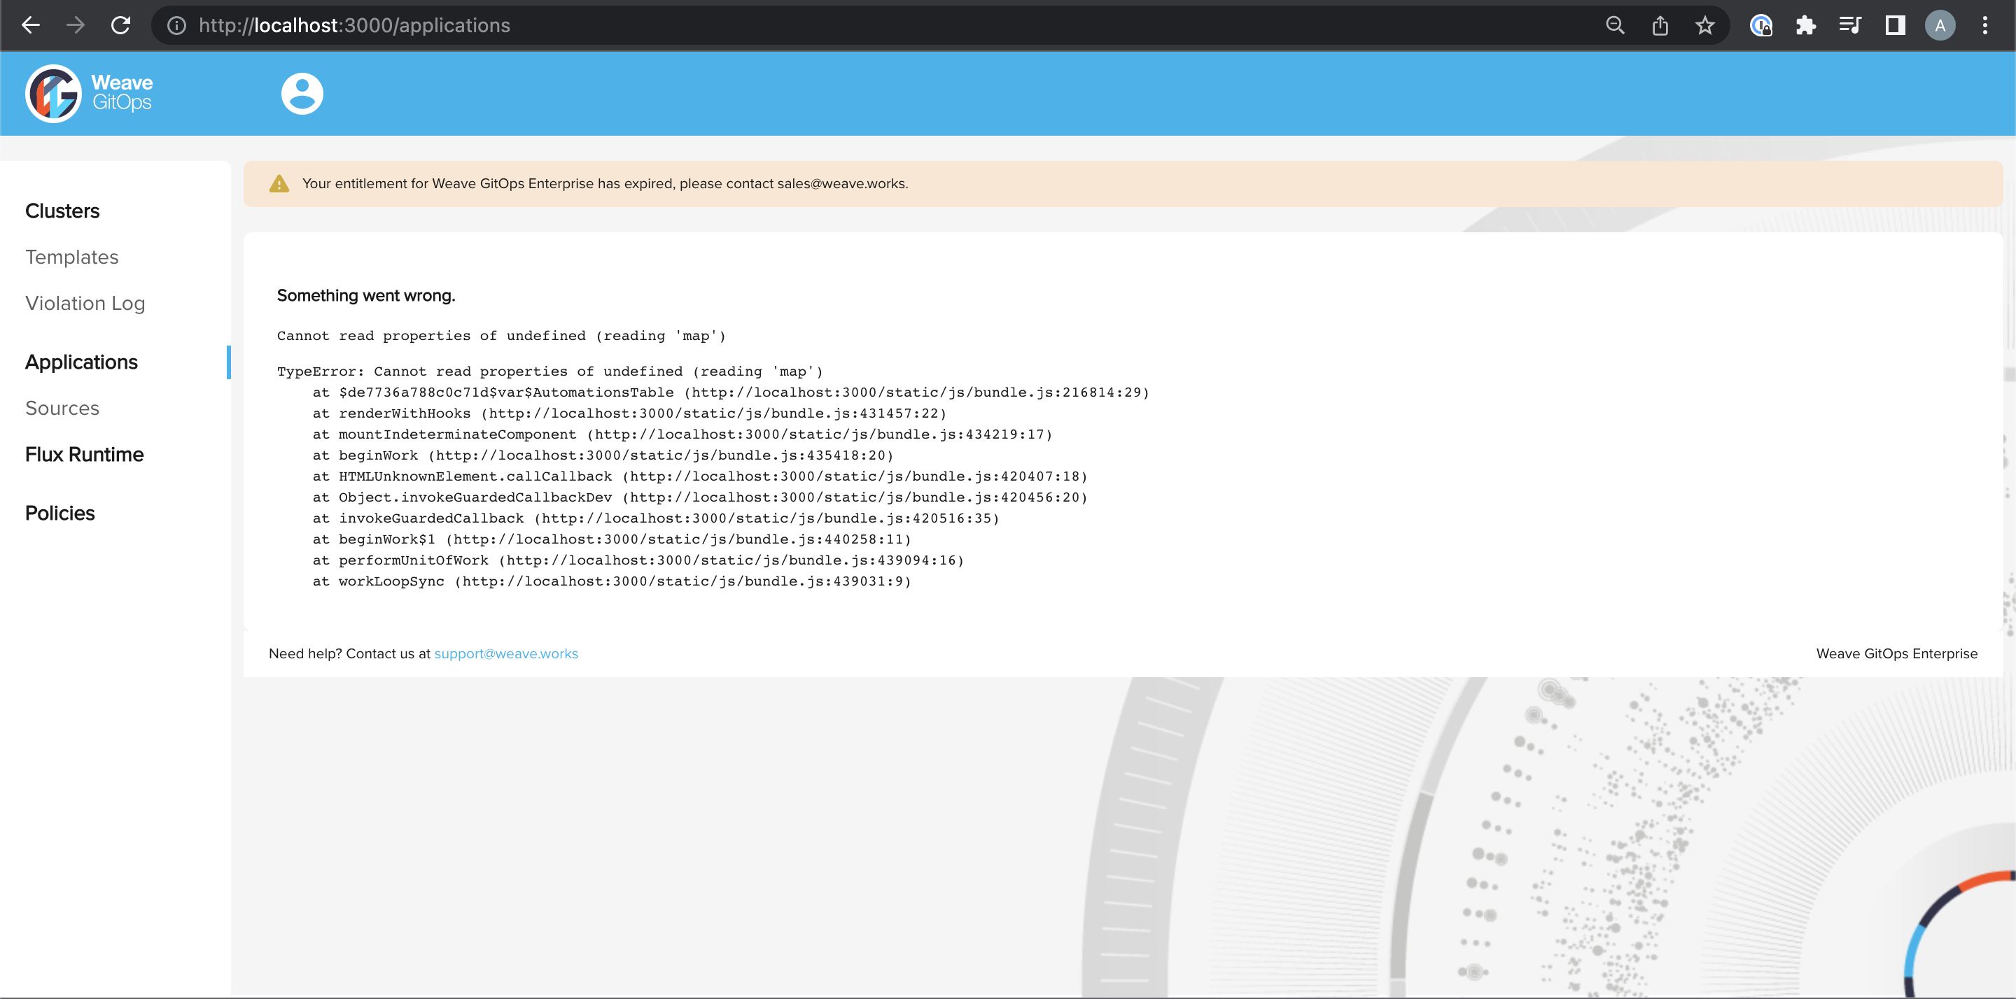View site information icon in address bar
2016x999 pixels.
click(177, 26)
